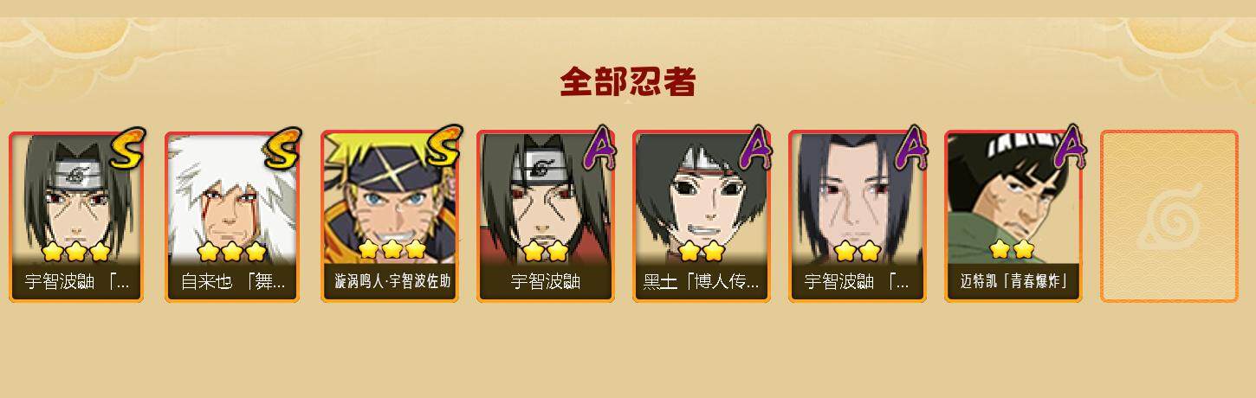The height and width of the screenshot is (398, 1256).
Task: Select the 全部忍者 heading tab
Action: pos(628,81)
